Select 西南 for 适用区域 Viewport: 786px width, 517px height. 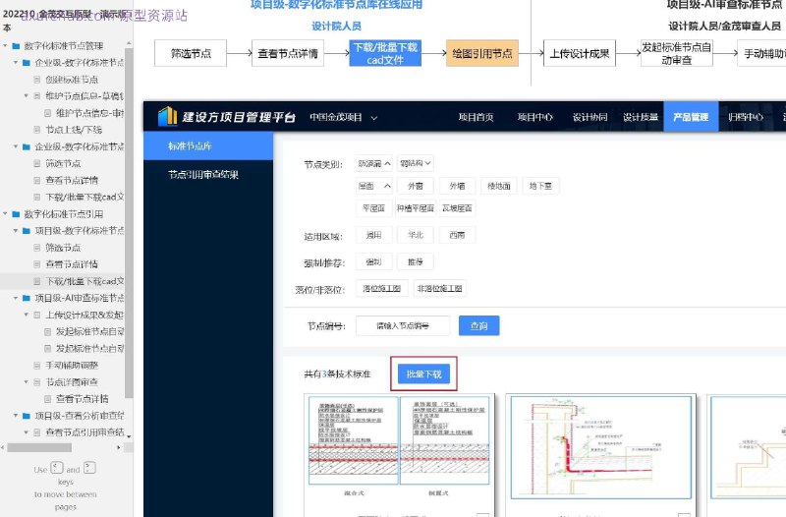(457, 235)
